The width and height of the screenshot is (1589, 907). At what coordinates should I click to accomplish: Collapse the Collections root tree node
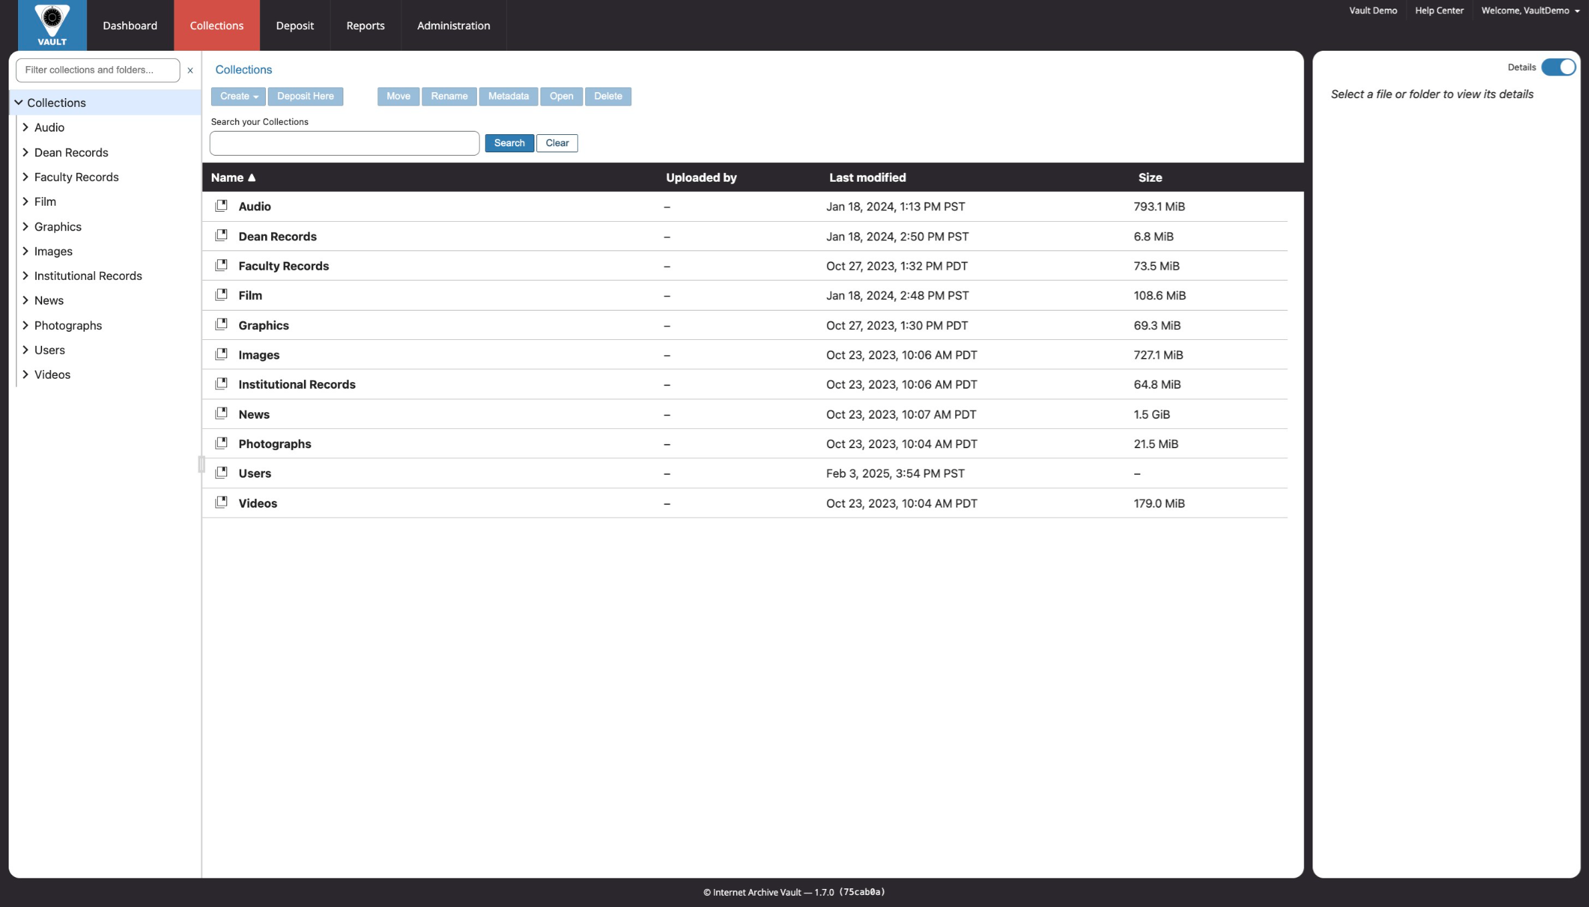click(x=19, y=102)
